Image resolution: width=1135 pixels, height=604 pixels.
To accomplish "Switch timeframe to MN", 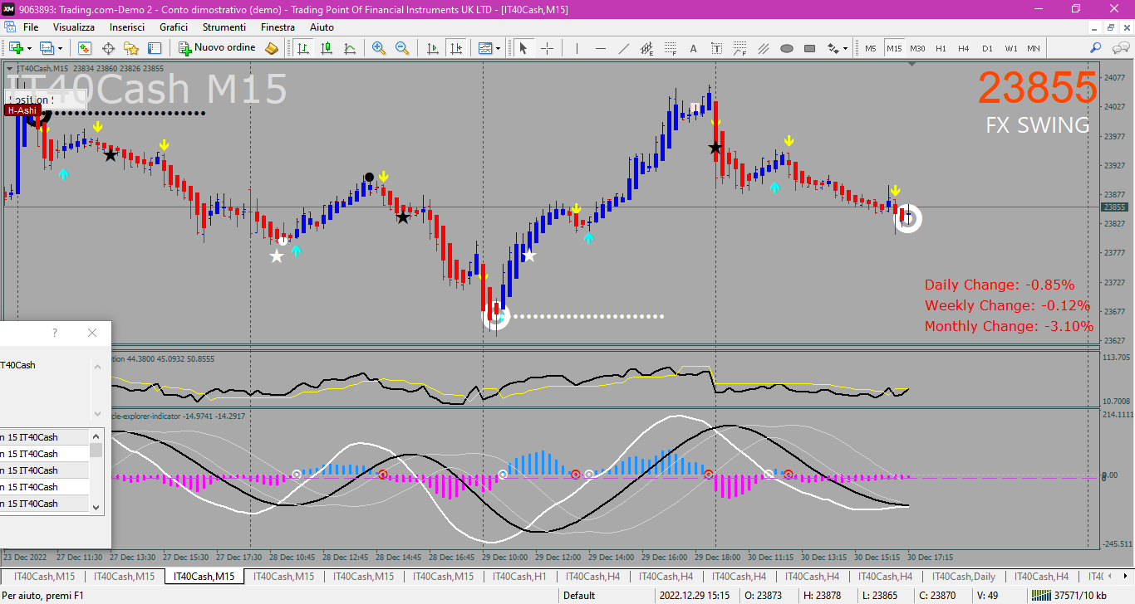I will [1034, 48].
